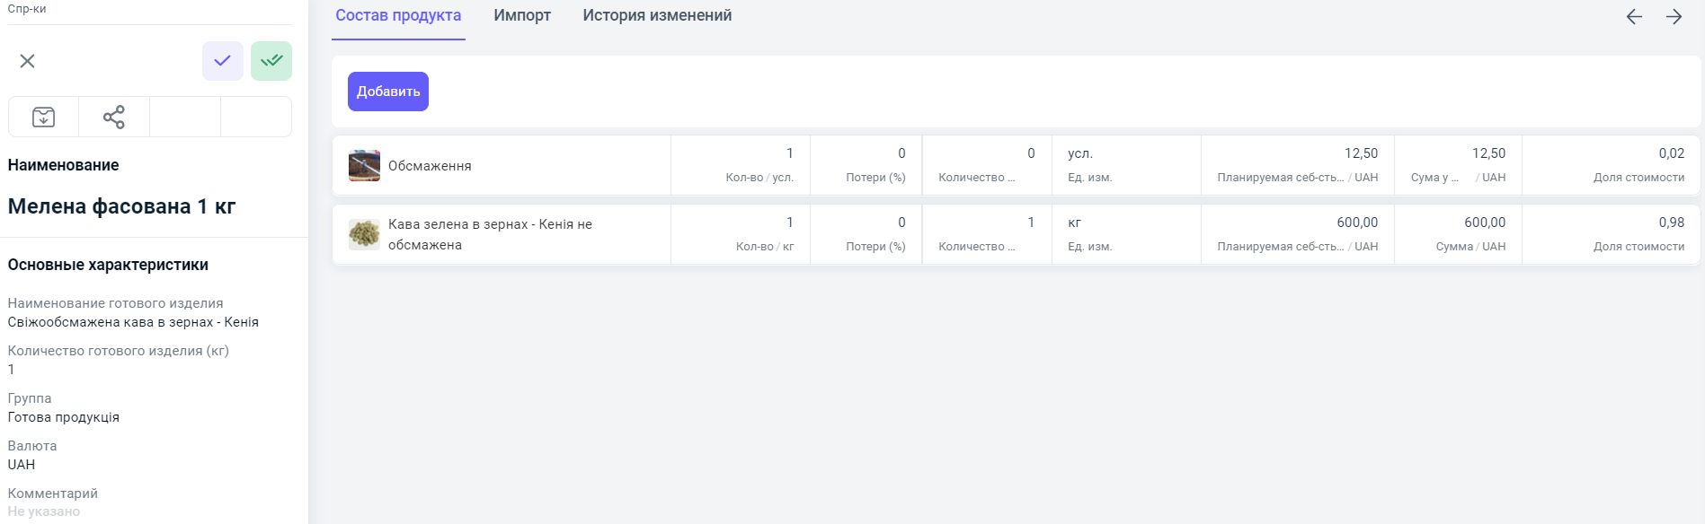Switch to the Импорт tab
The height and width of the screenshot is (524, 1705).
522,16
